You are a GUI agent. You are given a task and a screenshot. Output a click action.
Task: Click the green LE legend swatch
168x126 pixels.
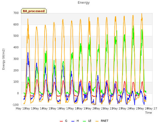tap(85, 121)
